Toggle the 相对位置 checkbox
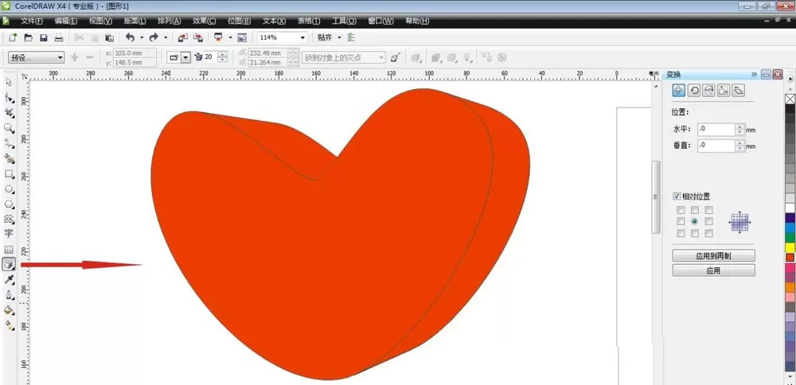The height and width of the screenshot is (385, 796). [x=676, y=196]
